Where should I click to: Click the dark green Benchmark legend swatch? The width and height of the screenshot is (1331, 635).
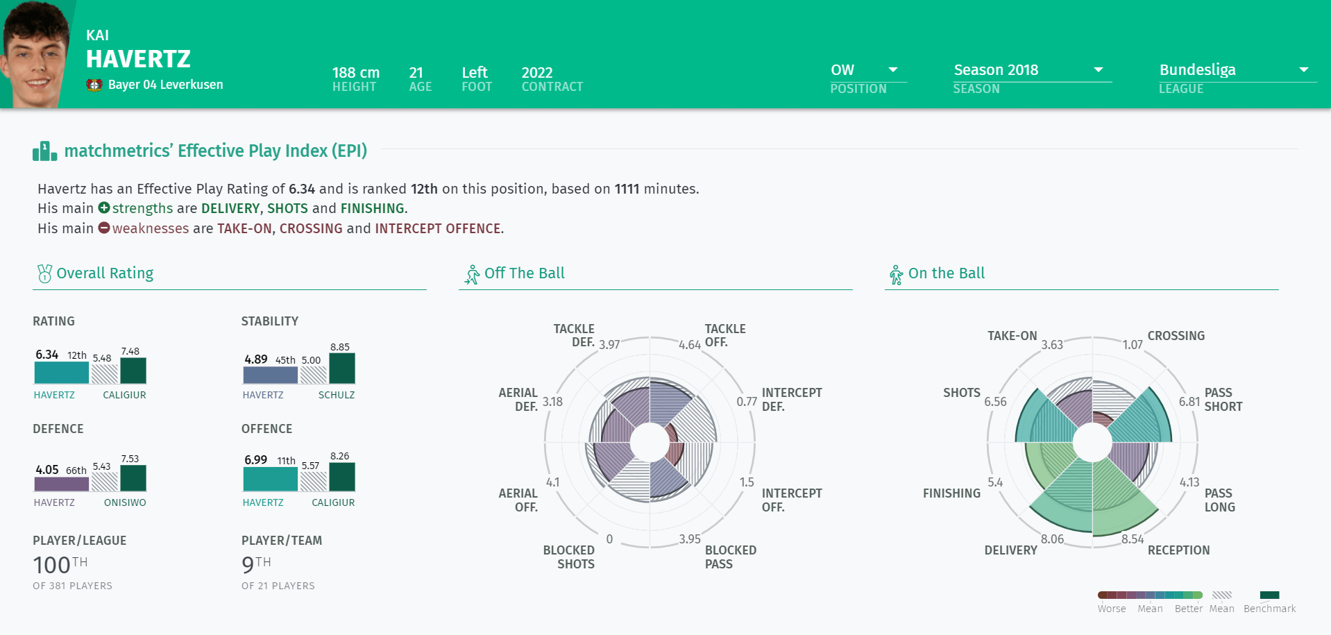click(1269, 595)
